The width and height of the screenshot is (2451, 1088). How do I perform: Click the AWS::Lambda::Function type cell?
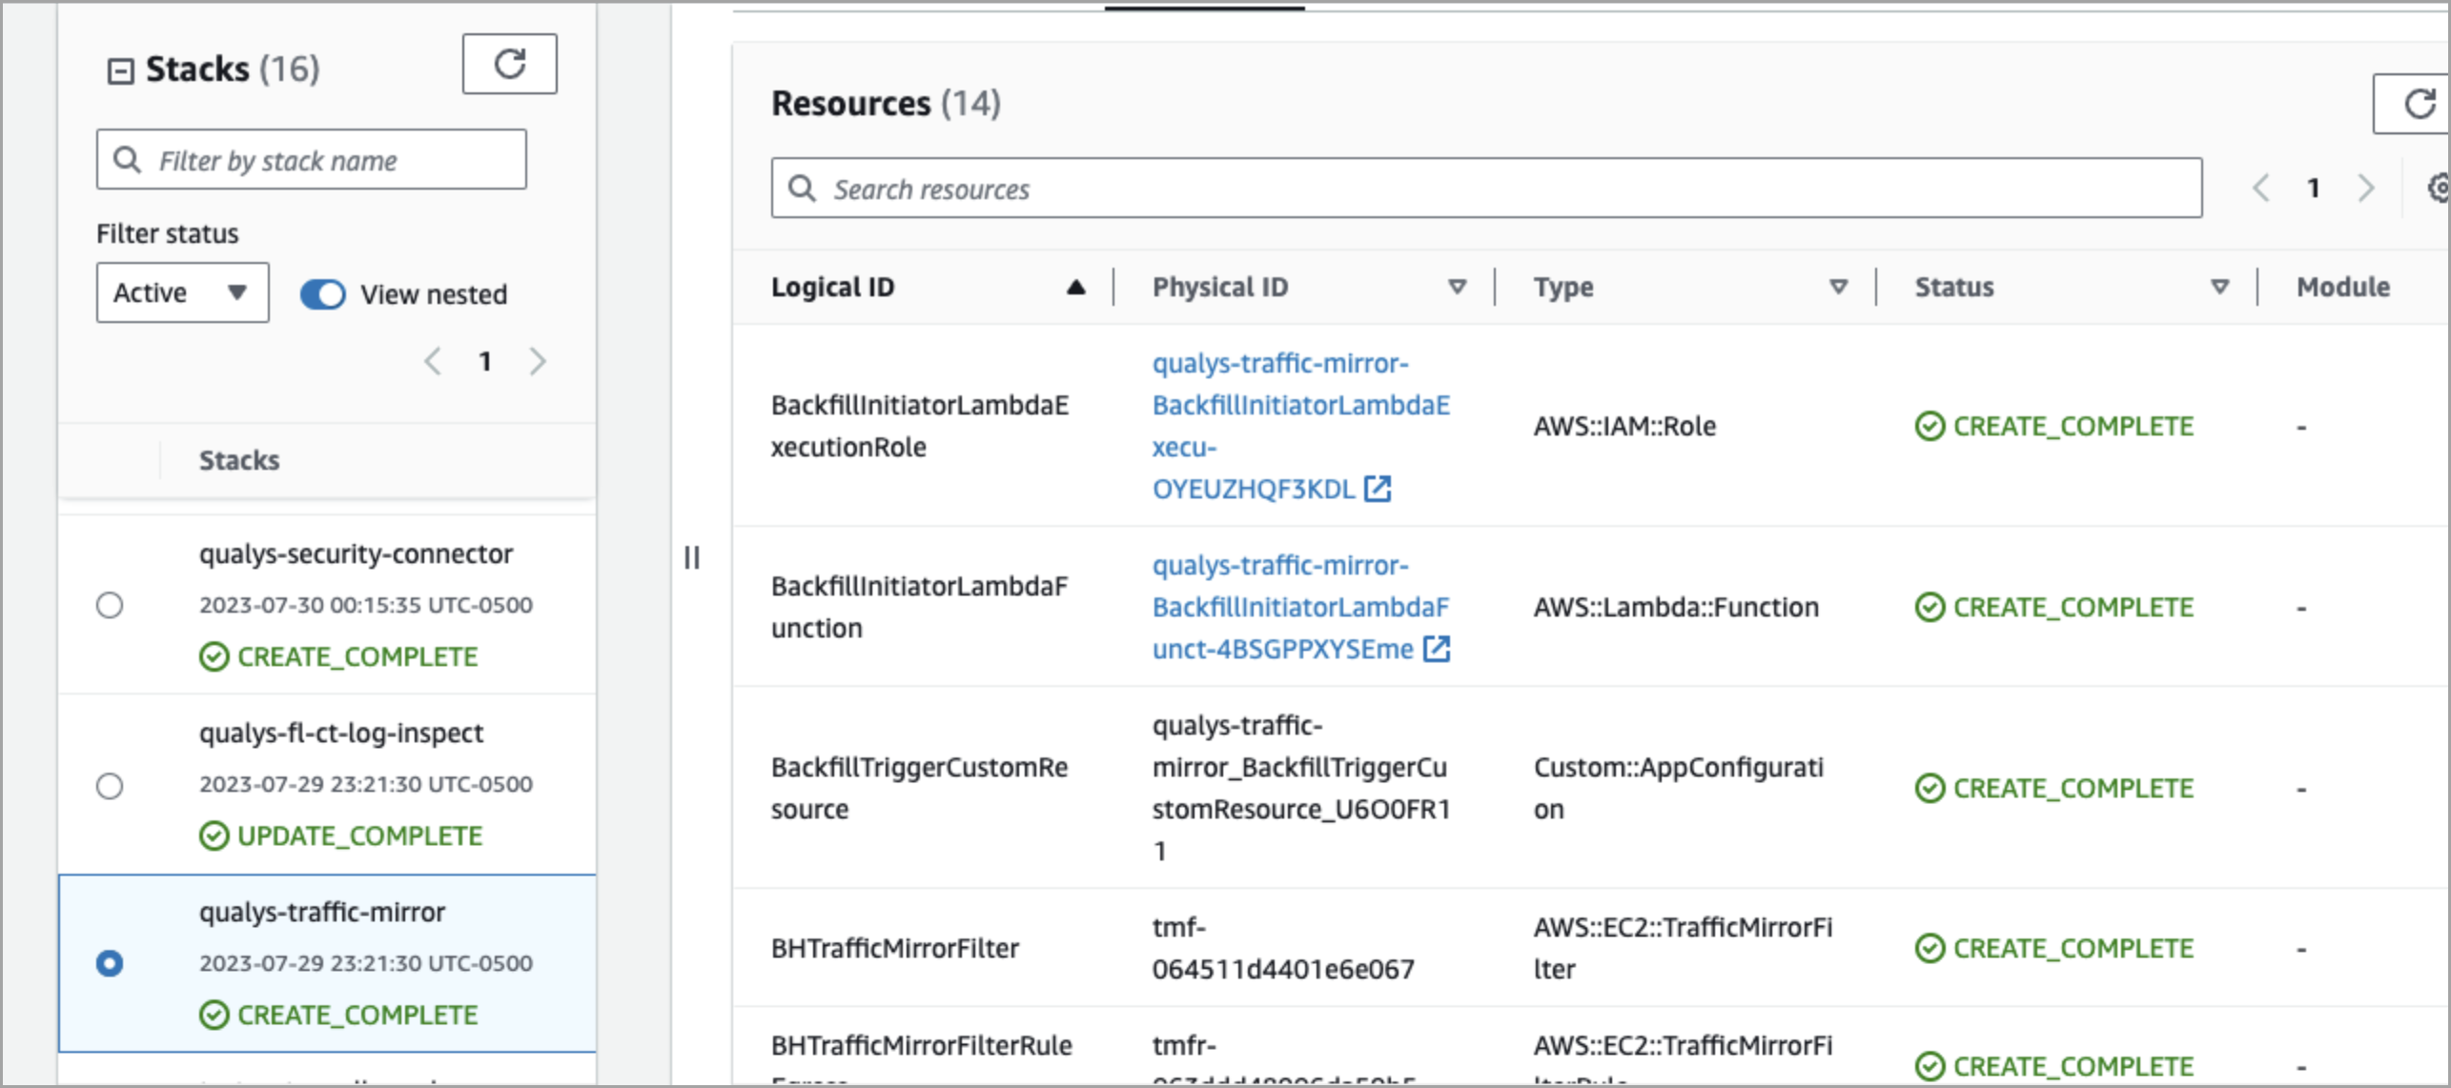[x=1676, y=607]
